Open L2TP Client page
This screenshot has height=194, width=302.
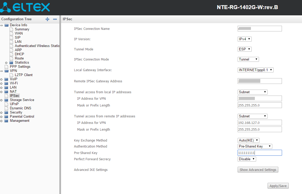point(24,75)
